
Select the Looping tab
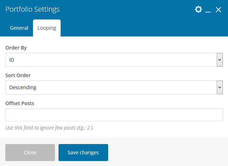47,28
